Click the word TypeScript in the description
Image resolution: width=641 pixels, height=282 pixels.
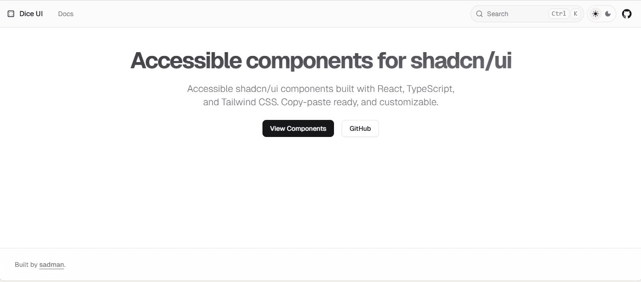430,89
